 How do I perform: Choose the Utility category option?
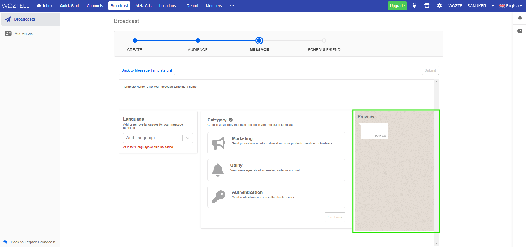pos(276,170)
